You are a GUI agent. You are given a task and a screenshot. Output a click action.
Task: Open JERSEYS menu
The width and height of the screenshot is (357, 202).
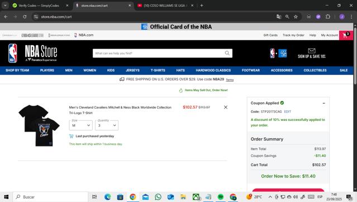point(133,70)
